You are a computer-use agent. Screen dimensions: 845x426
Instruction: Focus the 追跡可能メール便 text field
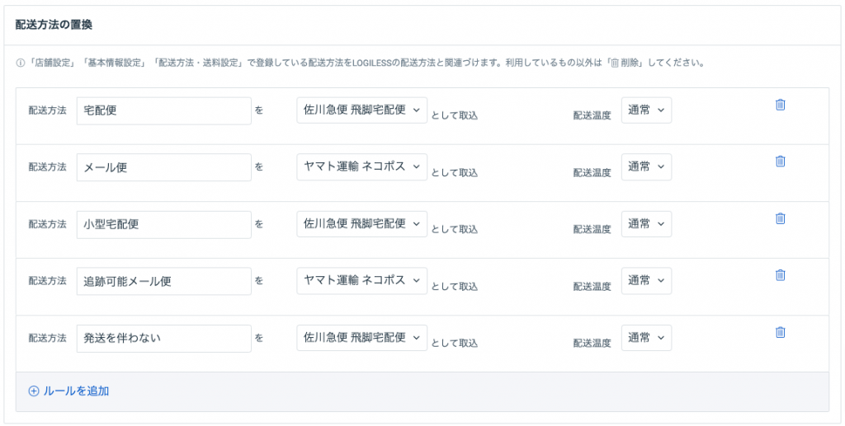coord(164,281)
